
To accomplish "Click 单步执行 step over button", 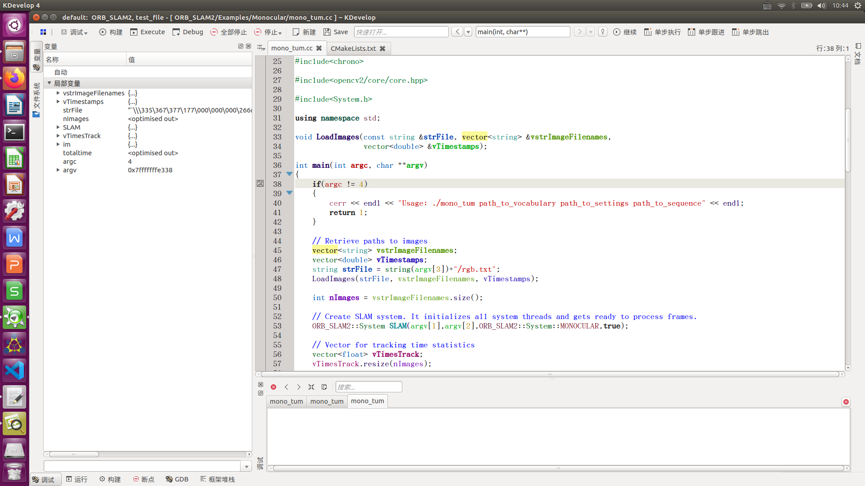I will pyautogui.click(x=662, y=32).
